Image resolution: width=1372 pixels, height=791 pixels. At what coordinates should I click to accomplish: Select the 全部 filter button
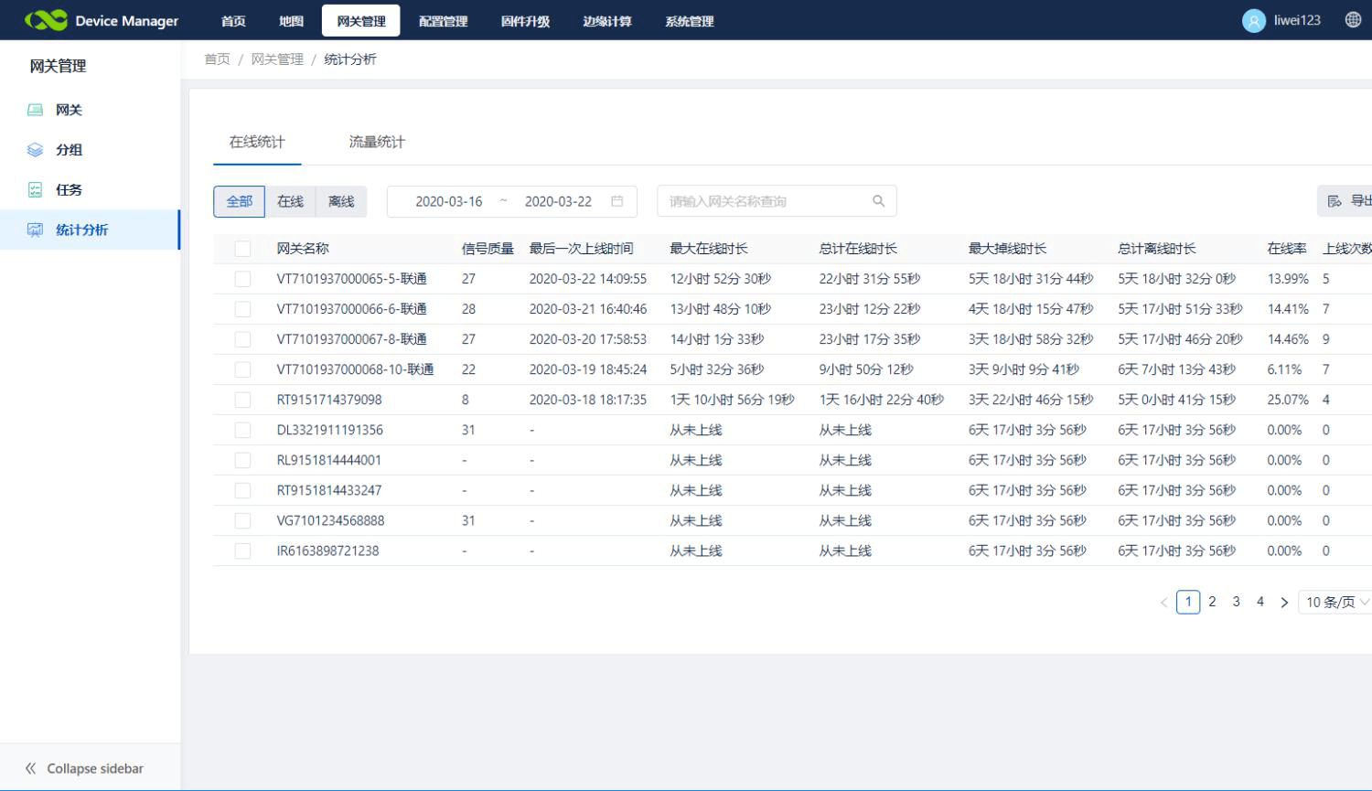pyautogui.click(x=240, y=201)
